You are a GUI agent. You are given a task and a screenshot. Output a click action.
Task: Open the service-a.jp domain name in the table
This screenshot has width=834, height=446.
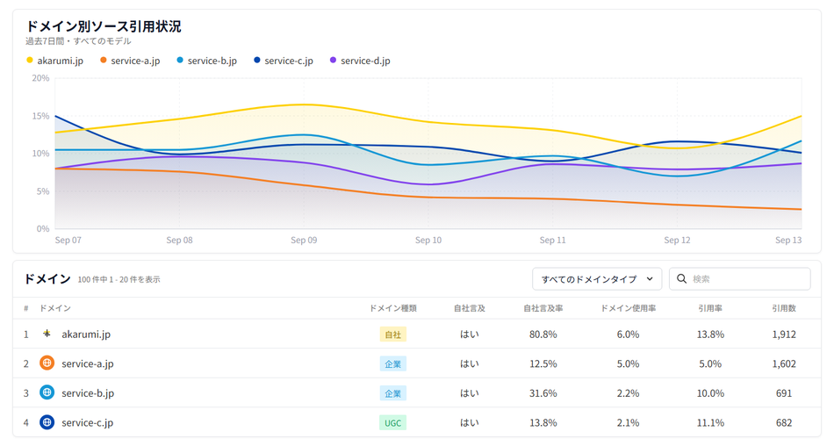coord(88,363)
